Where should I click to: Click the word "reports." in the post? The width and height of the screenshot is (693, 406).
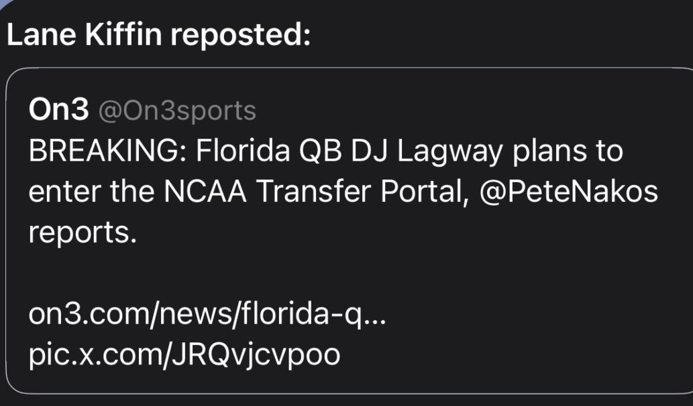coord(83,233)
